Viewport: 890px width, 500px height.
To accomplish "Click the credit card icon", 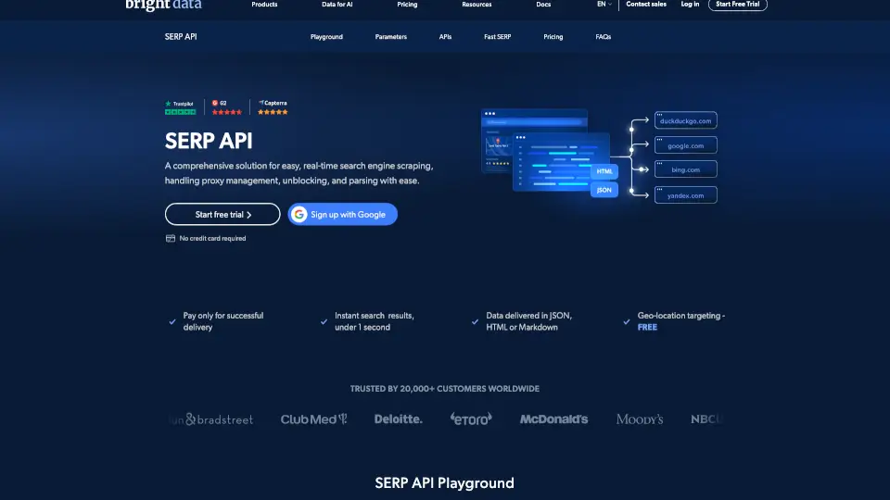I will (171, 238).
